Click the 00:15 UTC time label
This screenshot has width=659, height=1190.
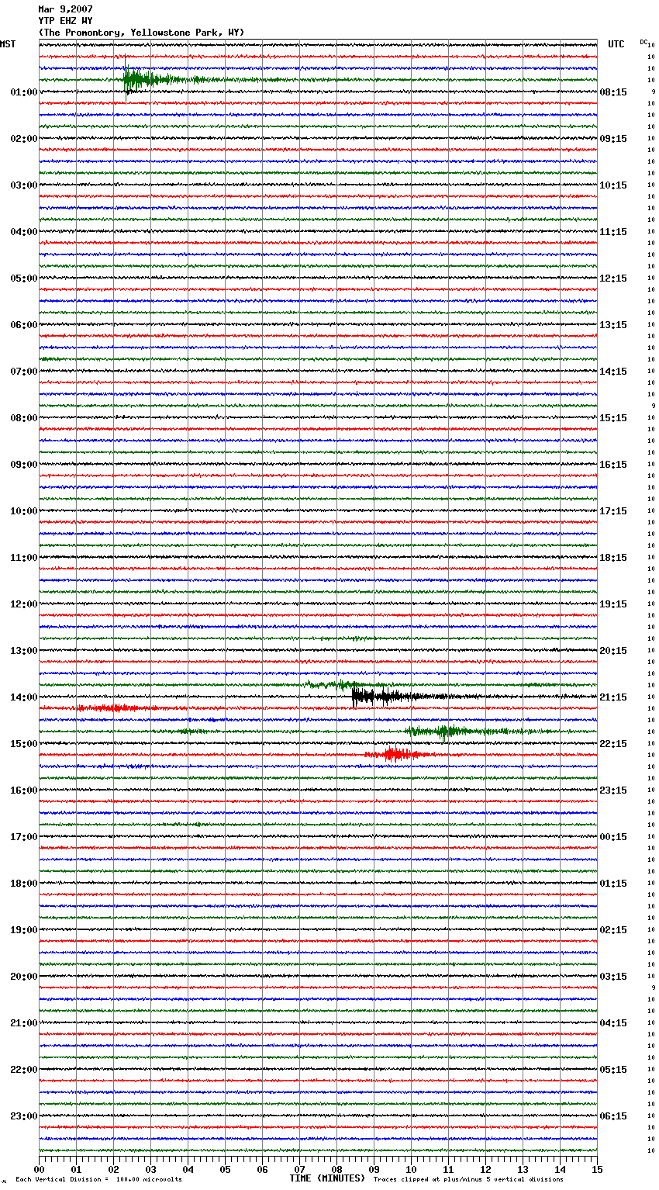(x=613, y=837)
